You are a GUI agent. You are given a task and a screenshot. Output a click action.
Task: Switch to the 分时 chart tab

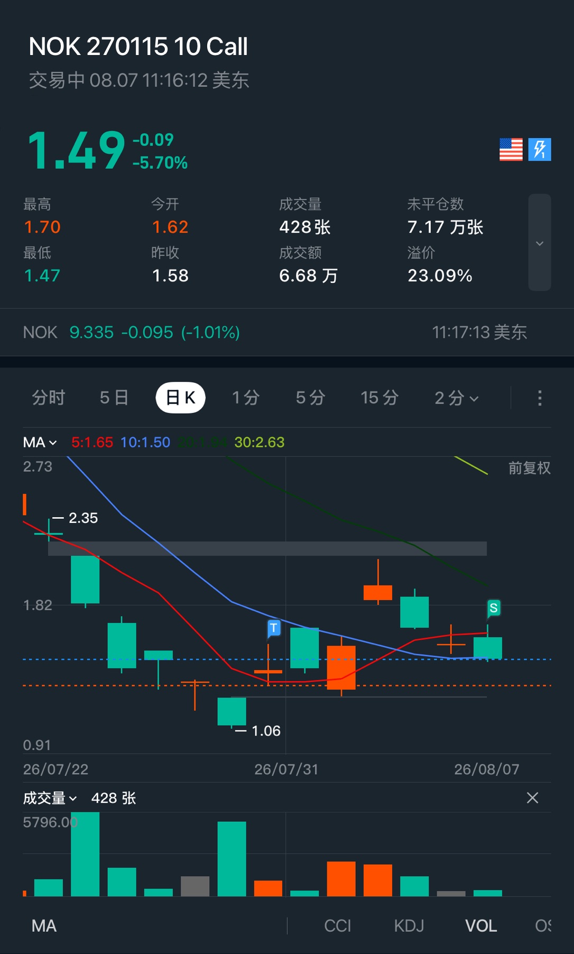coord(48,398)
